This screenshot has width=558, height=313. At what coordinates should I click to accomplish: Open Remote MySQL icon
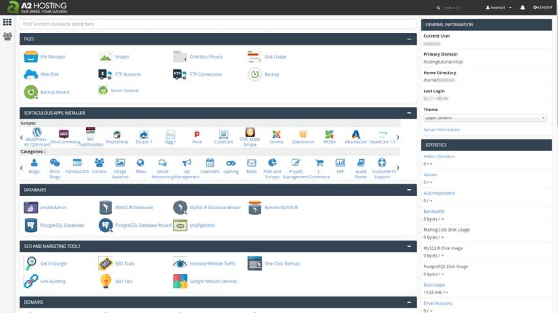[254, 208]
